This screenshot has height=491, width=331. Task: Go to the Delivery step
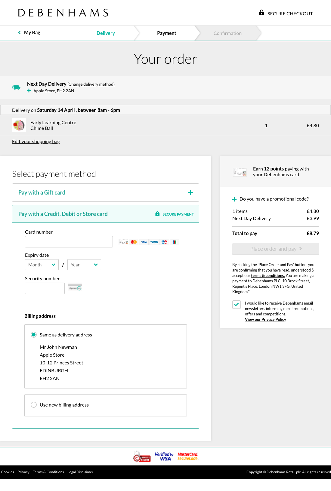(106, 33)
